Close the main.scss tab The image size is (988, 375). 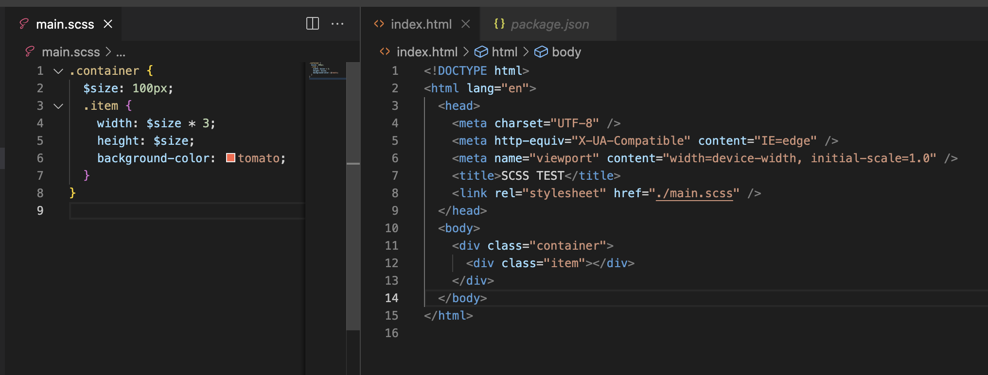coord(108,24)
